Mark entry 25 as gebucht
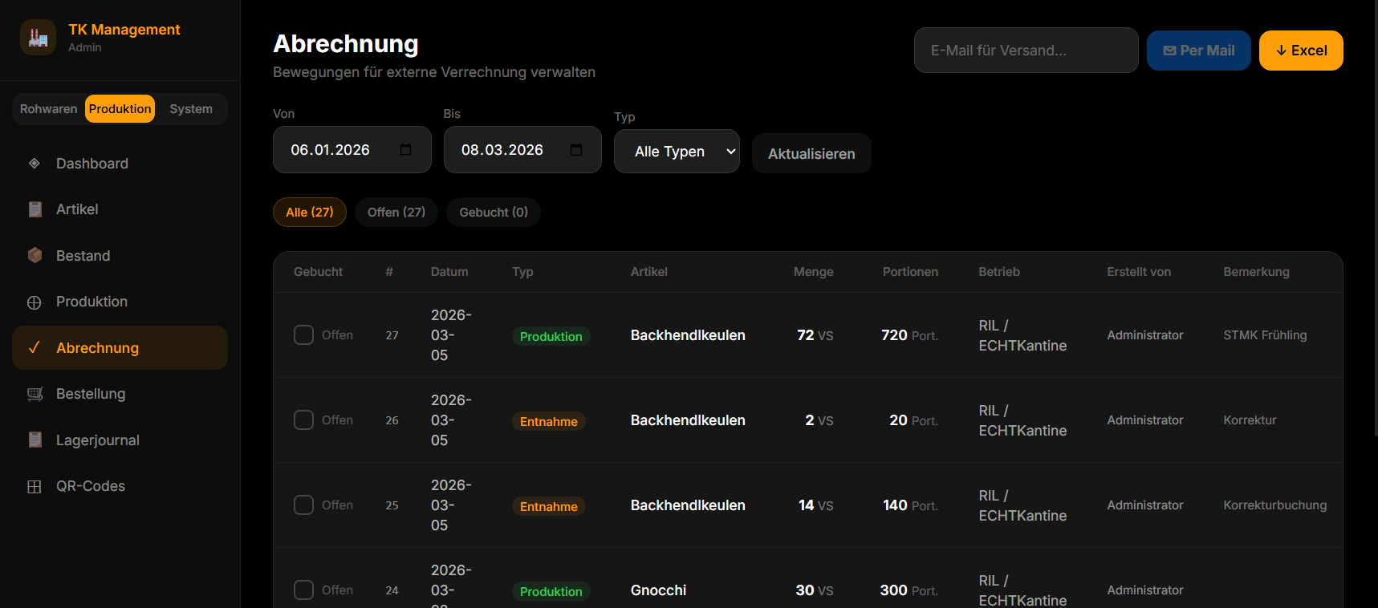The image size is (1378, 608). [303, 505]
